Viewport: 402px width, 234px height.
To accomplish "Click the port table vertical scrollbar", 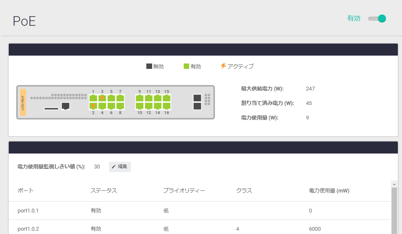I will pos(394,207).
